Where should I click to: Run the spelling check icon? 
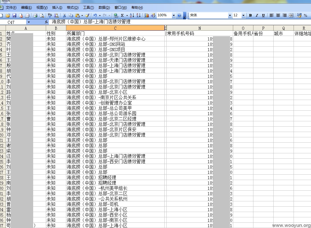(50, 15)
